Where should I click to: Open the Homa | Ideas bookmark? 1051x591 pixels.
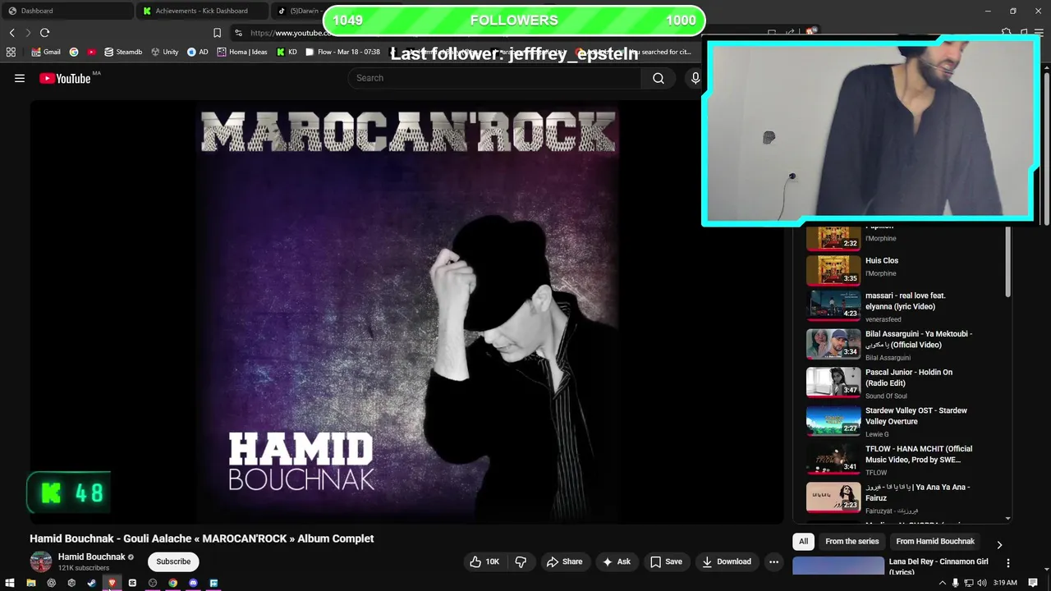point(242,52)
